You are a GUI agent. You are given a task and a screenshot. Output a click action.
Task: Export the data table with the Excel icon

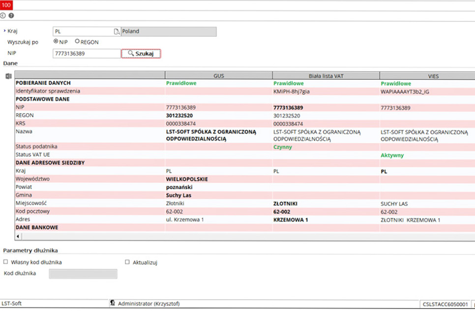[x=8, y=76]
